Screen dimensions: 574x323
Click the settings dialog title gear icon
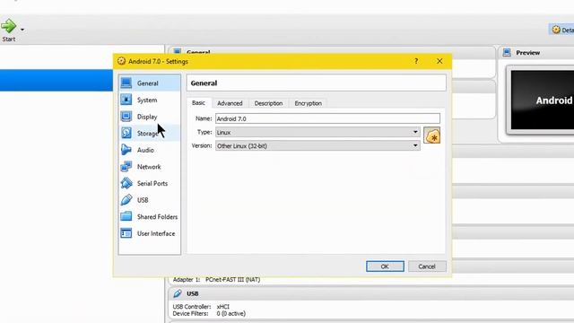tap(122, 61)
